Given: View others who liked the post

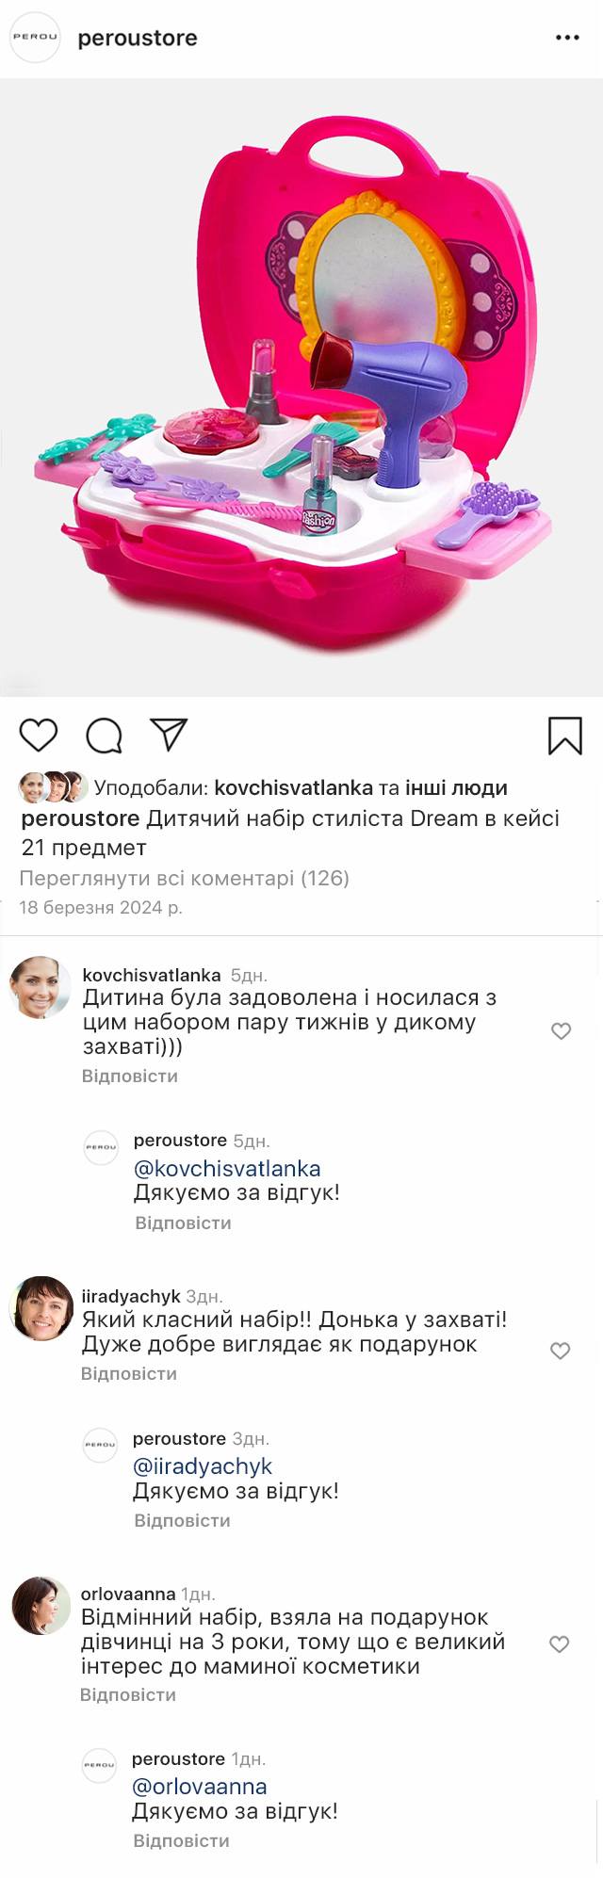Looking at the screenshot, I should click(x=456, y=787).
